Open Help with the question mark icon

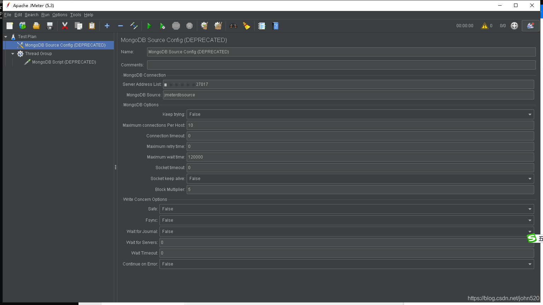pyautogui.click(x=275, y=26)
